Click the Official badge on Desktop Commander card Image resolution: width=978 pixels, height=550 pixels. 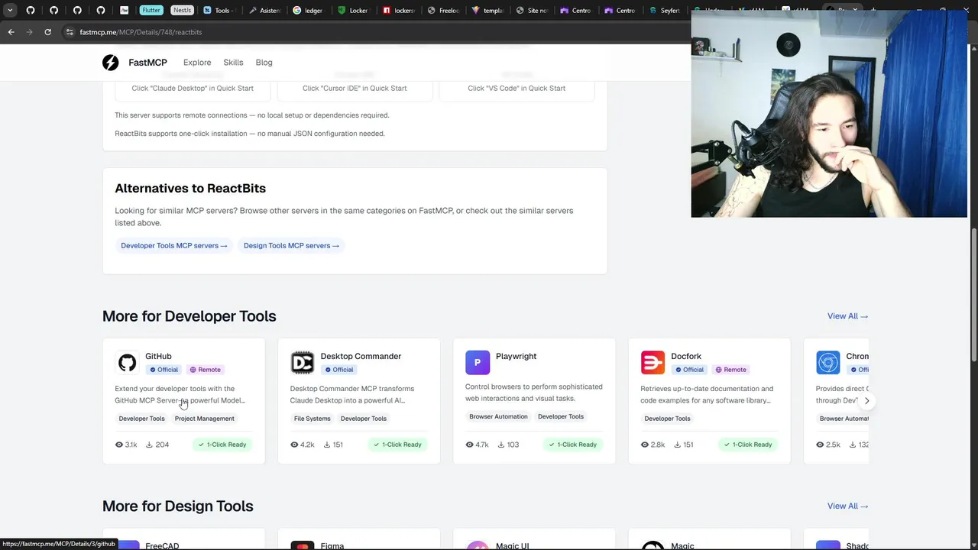pyautogui.click(x=338, y=370)
